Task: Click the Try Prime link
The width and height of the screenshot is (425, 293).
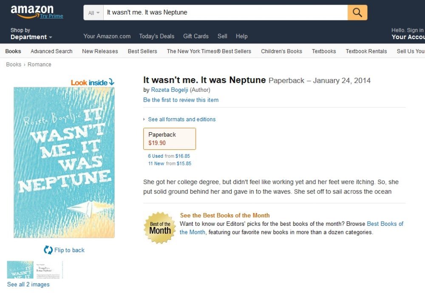Action: pyautogui.click(x=51, y=16)
